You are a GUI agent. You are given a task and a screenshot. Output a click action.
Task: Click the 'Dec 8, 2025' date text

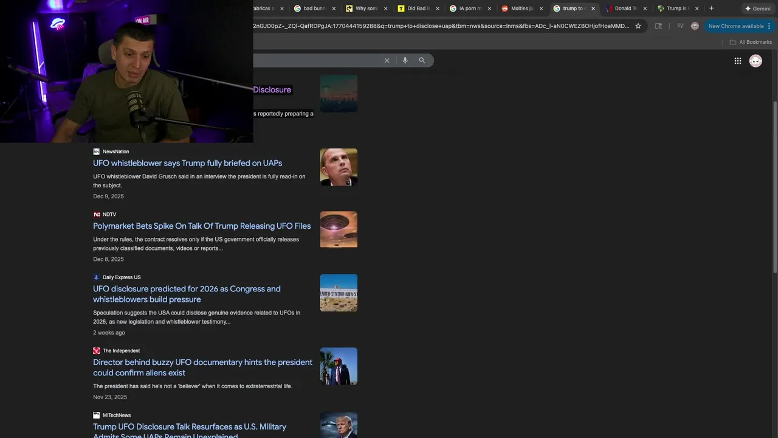click(108, 259)
